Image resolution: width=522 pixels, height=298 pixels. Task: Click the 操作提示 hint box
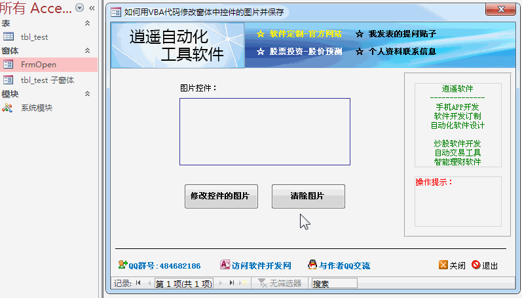pyautogui.click(x=458, y=202)
